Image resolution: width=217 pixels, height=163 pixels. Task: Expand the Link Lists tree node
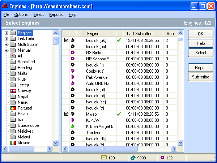click(x=6, y=39)
